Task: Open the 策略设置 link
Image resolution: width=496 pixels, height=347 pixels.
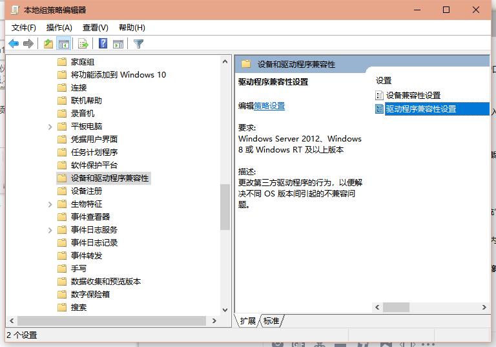Action: (x=269, y=106)
